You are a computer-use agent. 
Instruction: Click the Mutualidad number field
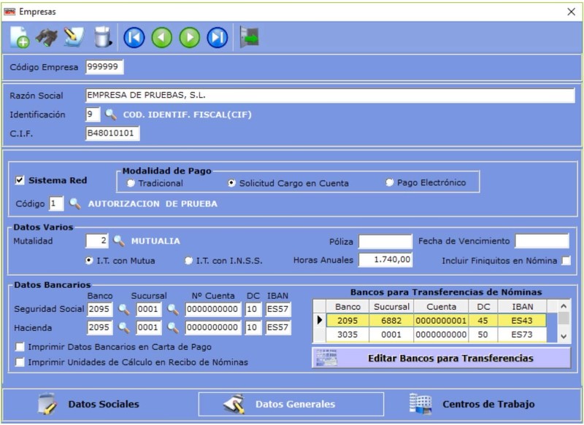[97, 241]
